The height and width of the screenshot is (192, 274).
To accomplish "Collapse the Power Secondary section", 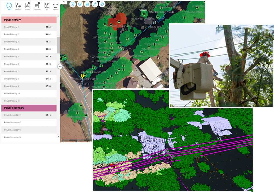I will point(29,108).
